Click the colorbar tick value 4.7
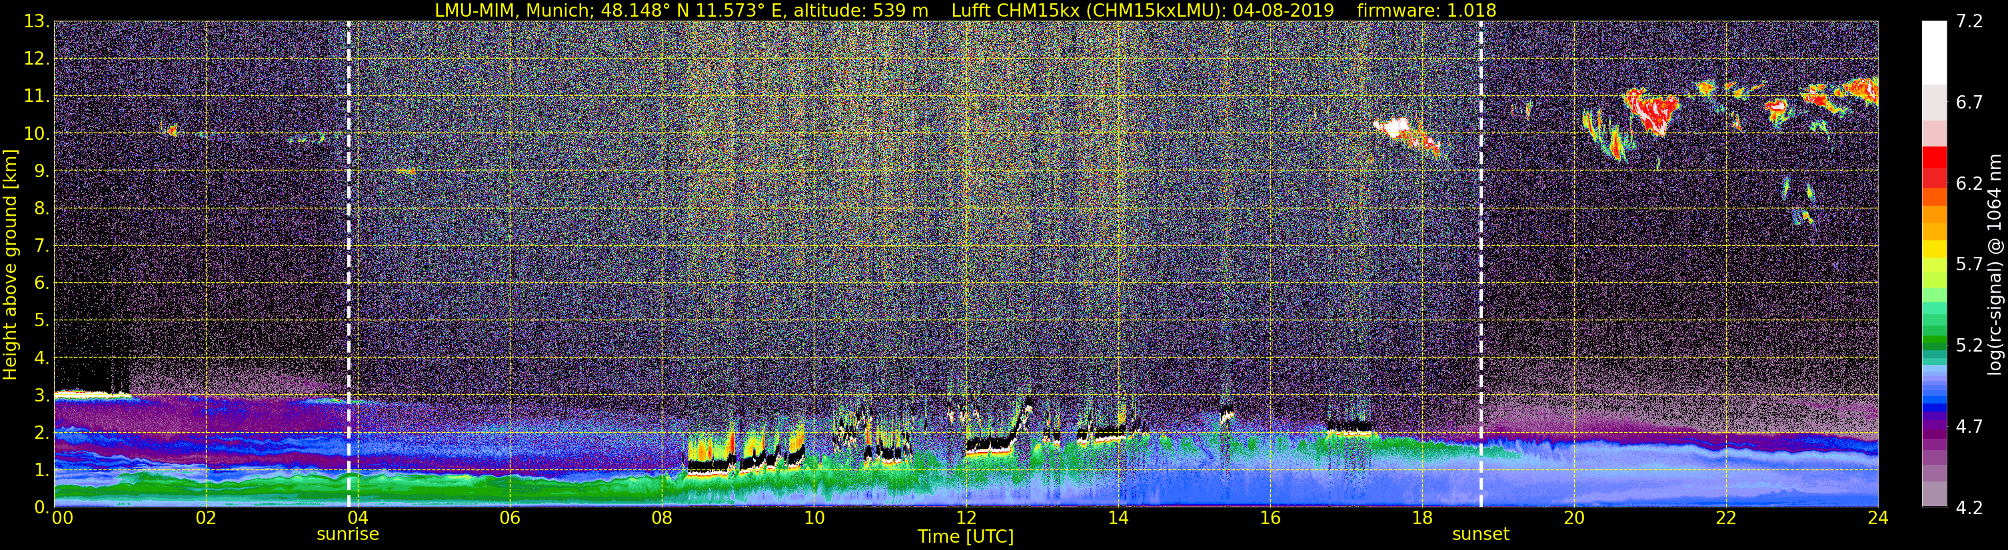The height and width of the screenshot is (550, 2008). point(1969,426)
